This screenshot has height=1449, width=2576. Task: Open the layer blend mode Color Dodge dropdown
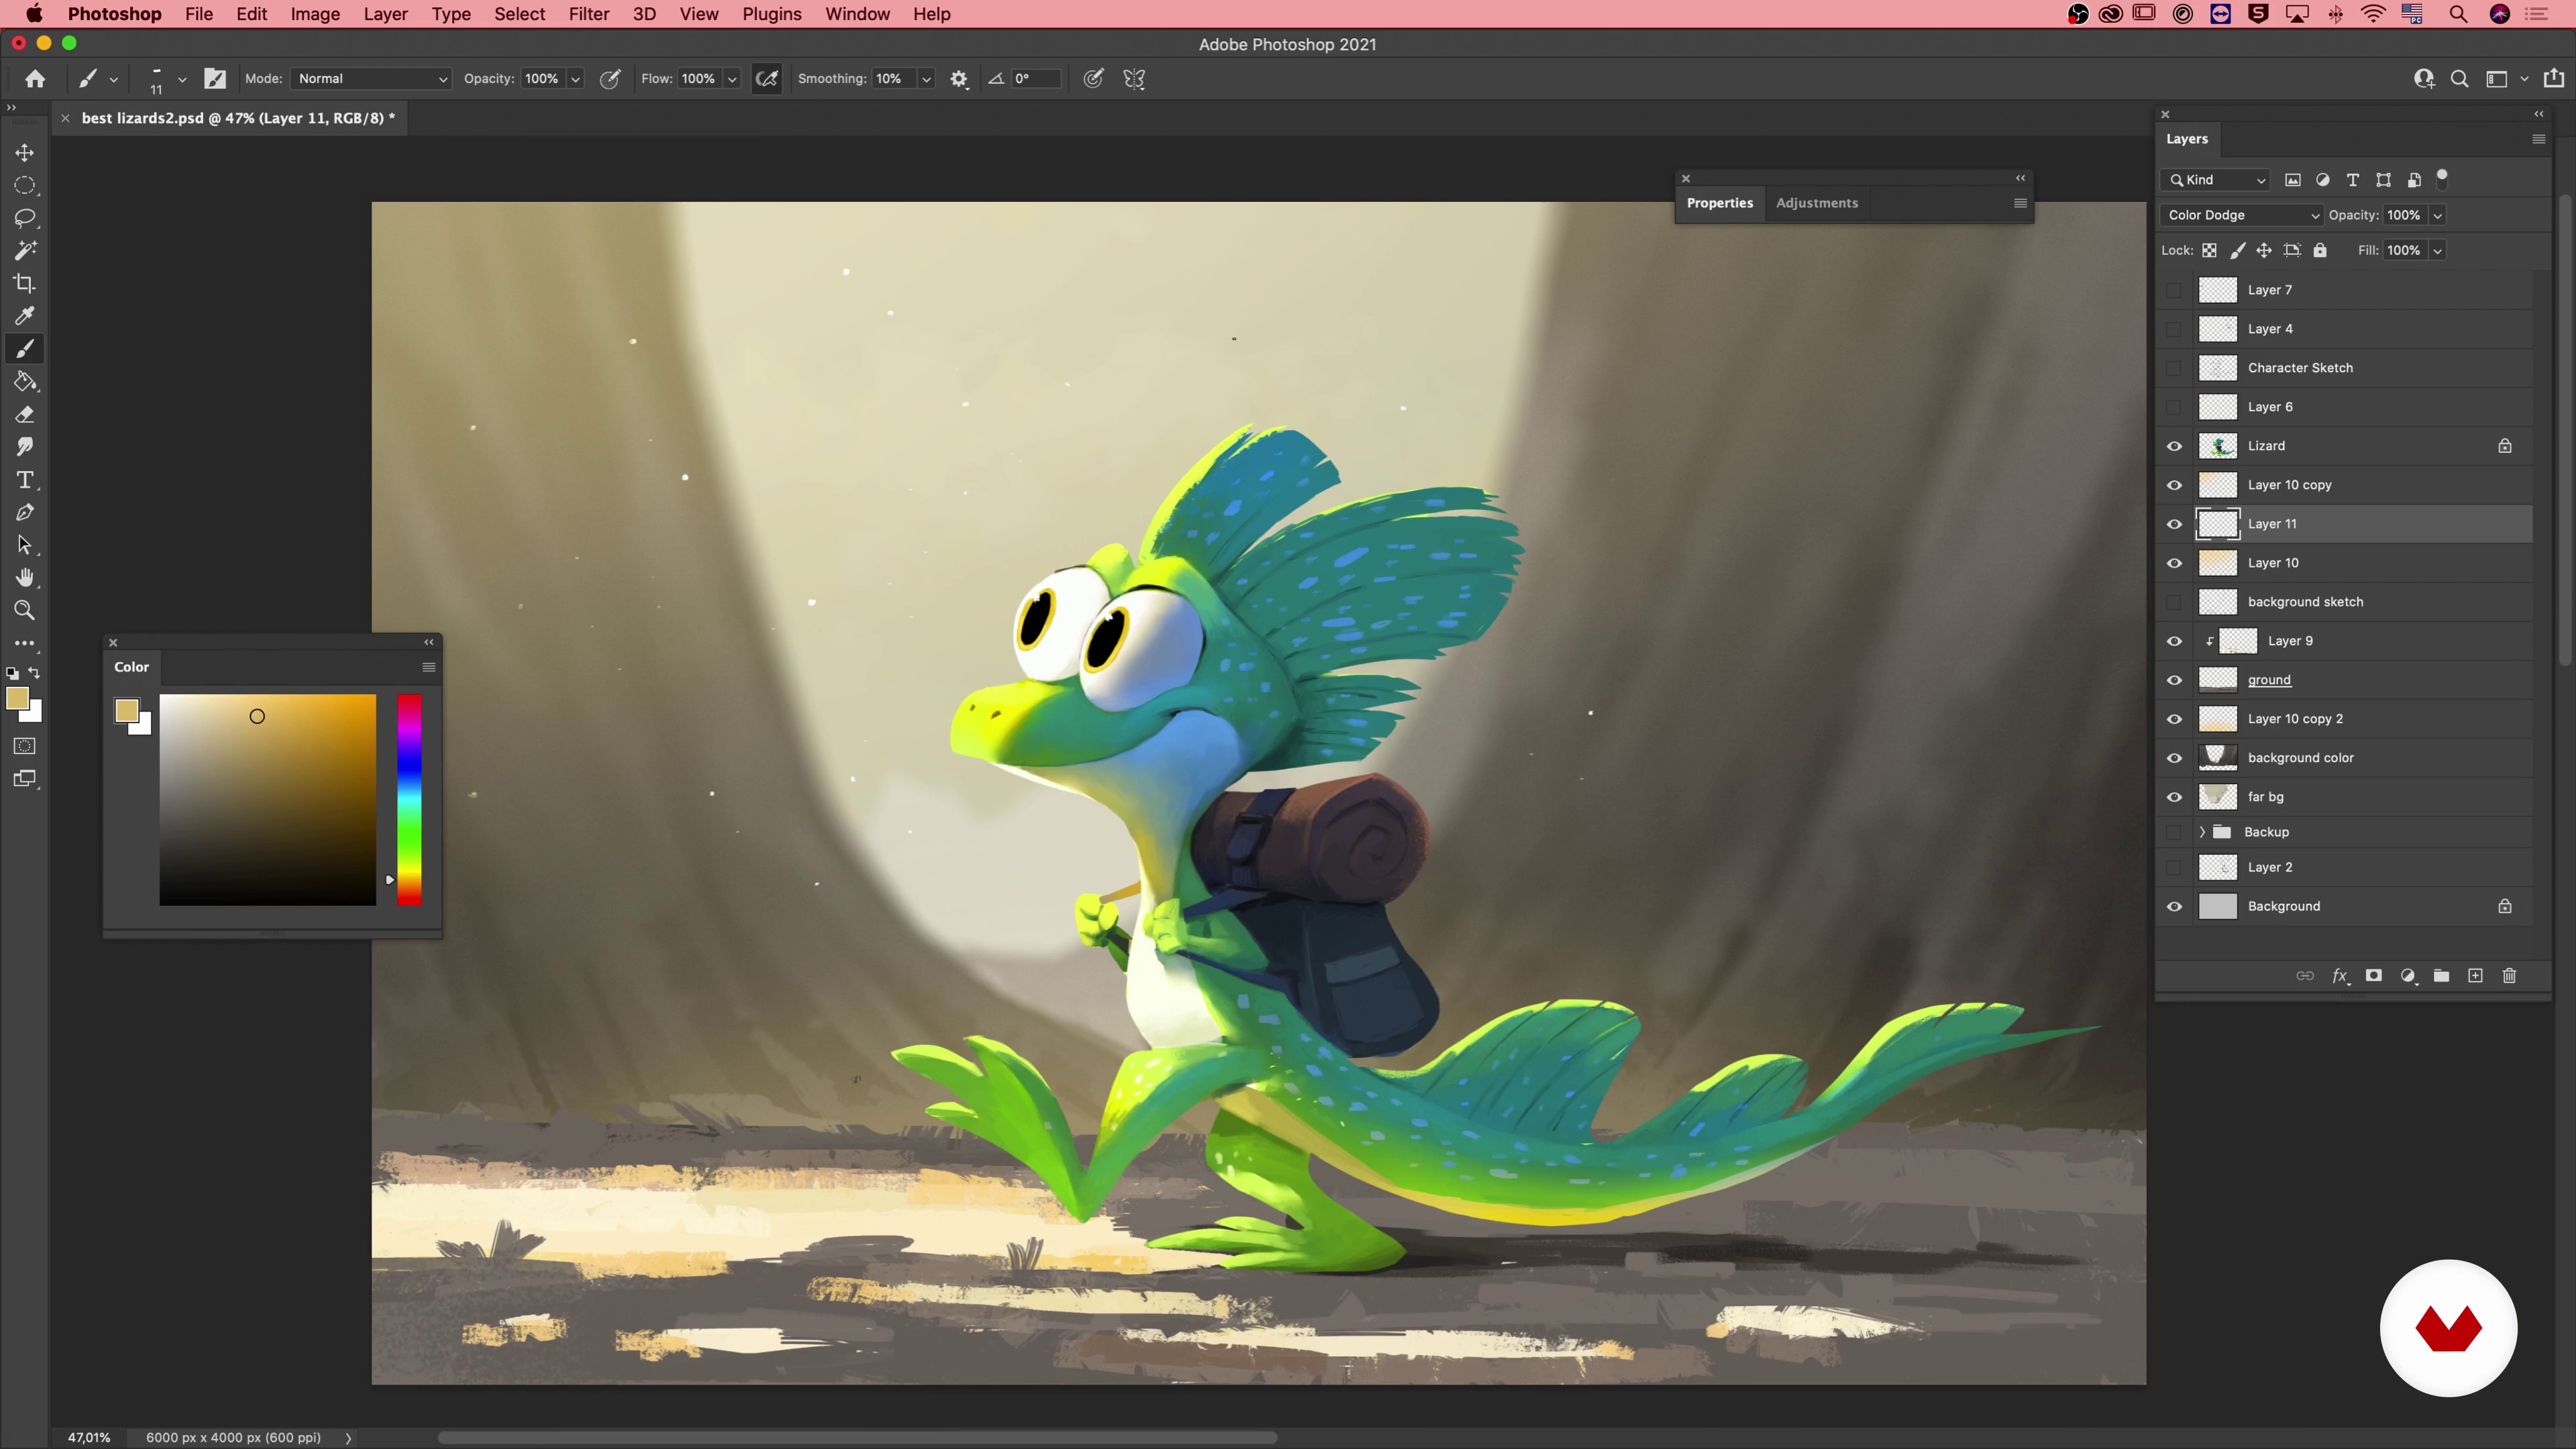[2241, 215]
